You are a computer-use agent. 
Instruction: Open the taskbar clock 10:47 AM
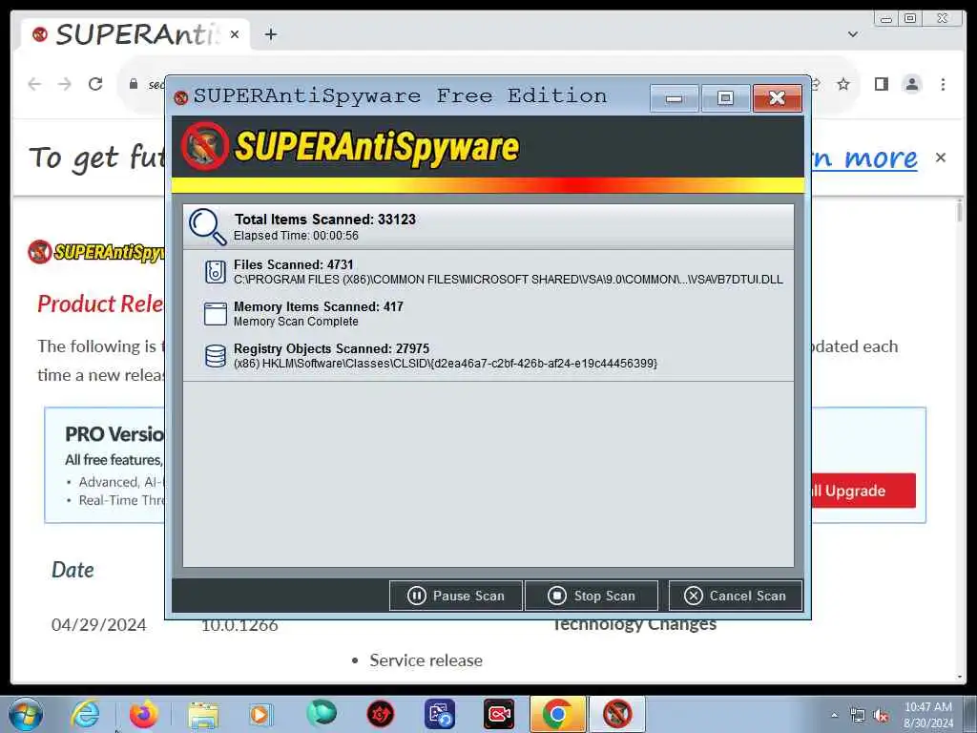click(927, 715)
